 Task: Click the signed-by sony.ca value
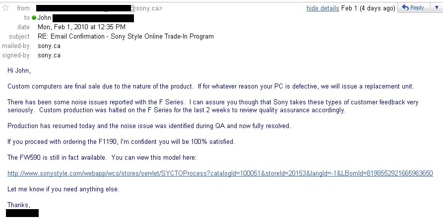[49, 55]
